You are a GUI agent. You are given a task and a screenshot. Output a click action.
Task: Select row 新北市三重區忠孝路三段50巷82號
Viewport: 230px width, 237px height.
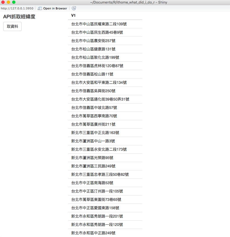coord(105,174)
